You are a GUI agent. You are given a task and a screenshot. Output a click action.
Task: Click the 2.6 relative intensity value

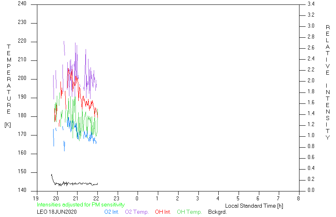(x=311, y=47)
